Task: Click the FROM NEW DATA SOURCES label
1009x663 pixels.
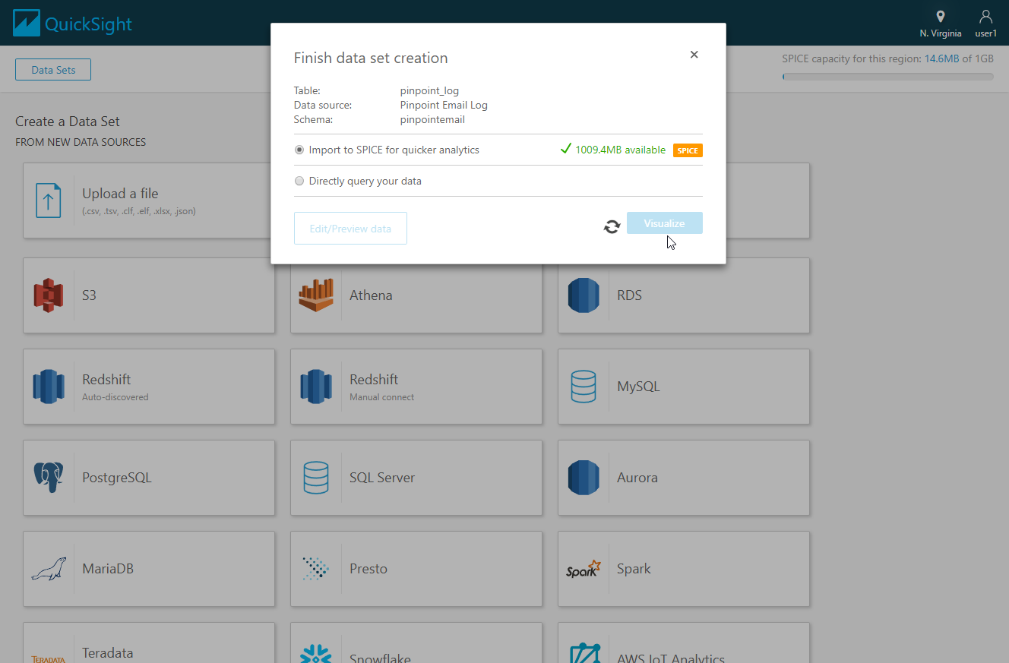Action: (81, 142)
